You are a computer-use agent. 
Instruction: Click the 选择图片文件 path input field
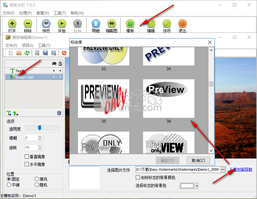(x=178, y=169)
